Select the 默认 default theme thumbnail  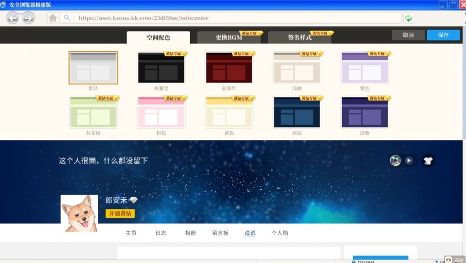93,68
